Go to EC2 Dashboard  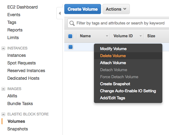[x=22, y=7]
